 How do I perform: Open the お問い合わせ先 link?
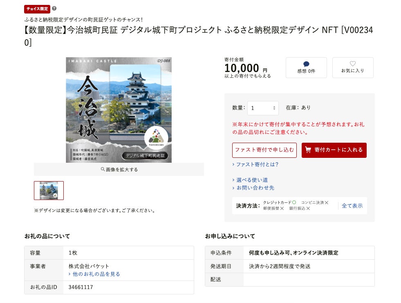[x=255, y=188]
